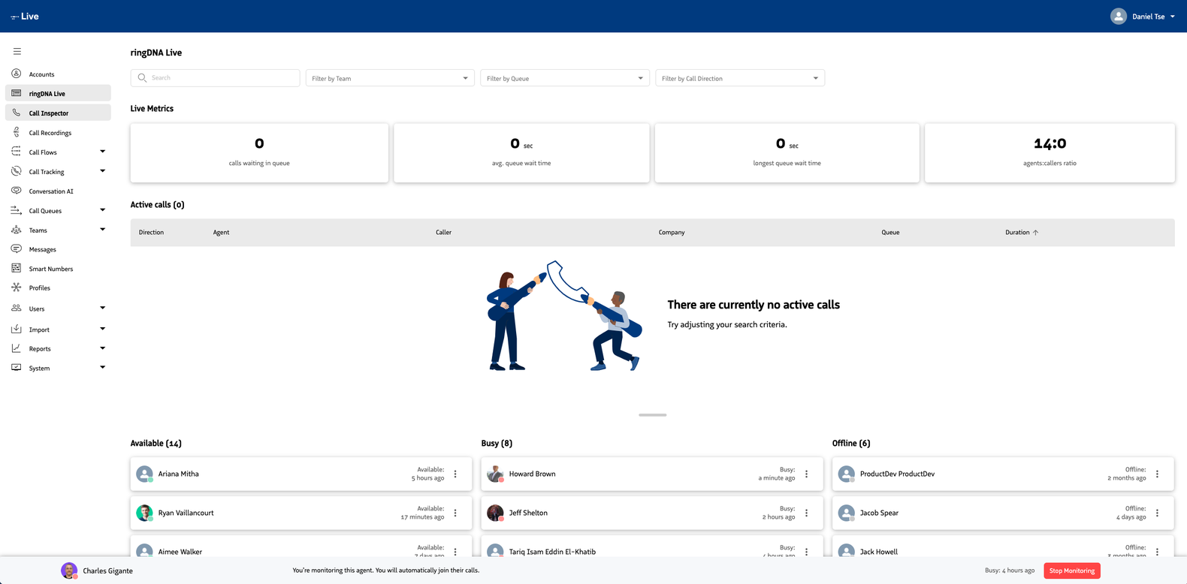Open the Filter by Call Direction dropdown
This screenshot has width=1187, height=584.
pyautogui.click(x=740, y=78)
